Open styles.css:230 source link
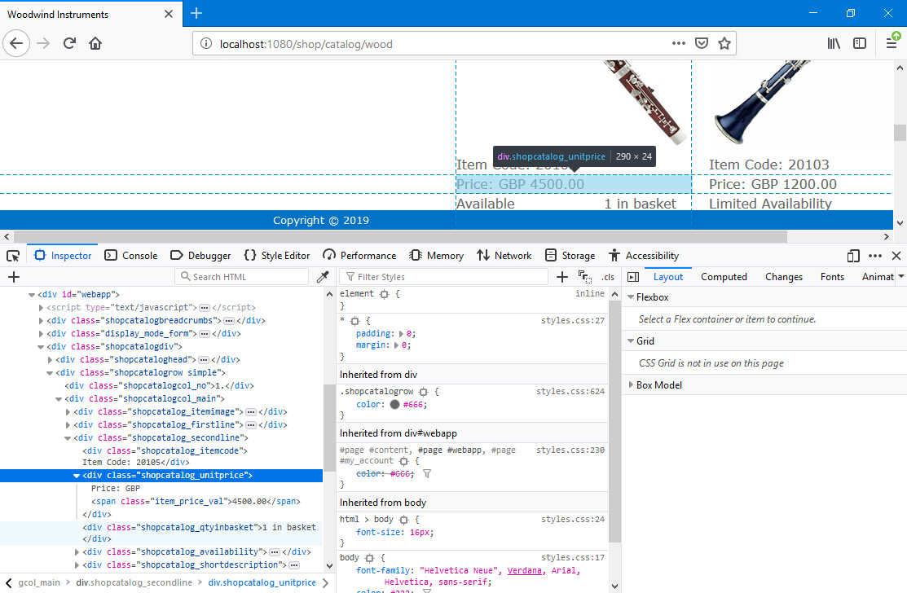 [570, 450]
